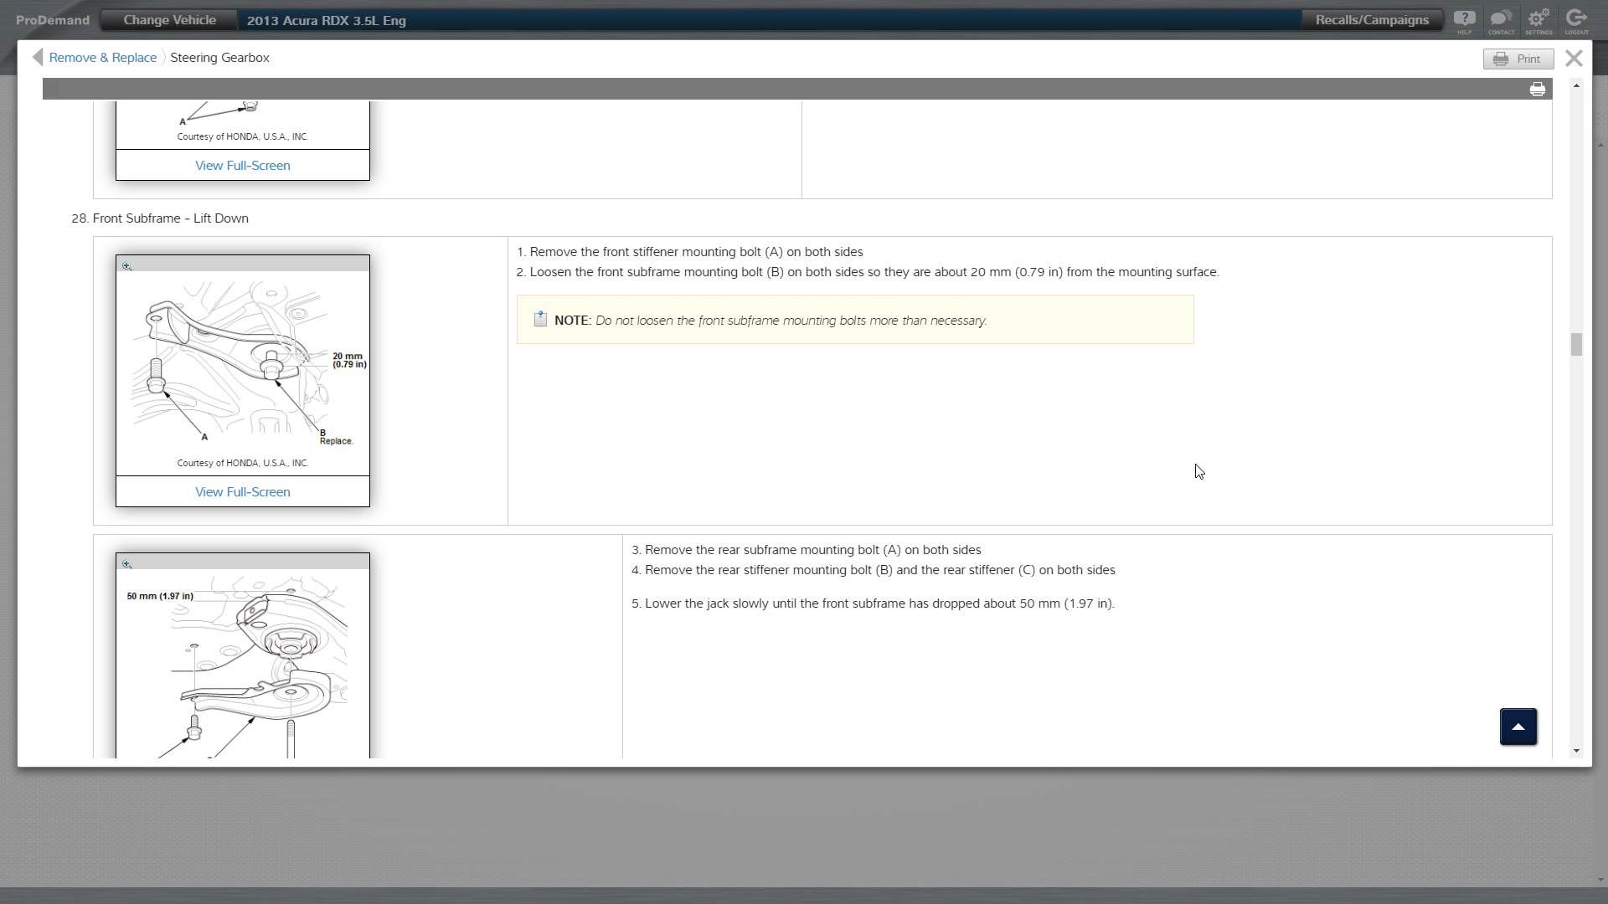Click printer icon in gray header bar

pyautogui.click(x=1538, y=90)
